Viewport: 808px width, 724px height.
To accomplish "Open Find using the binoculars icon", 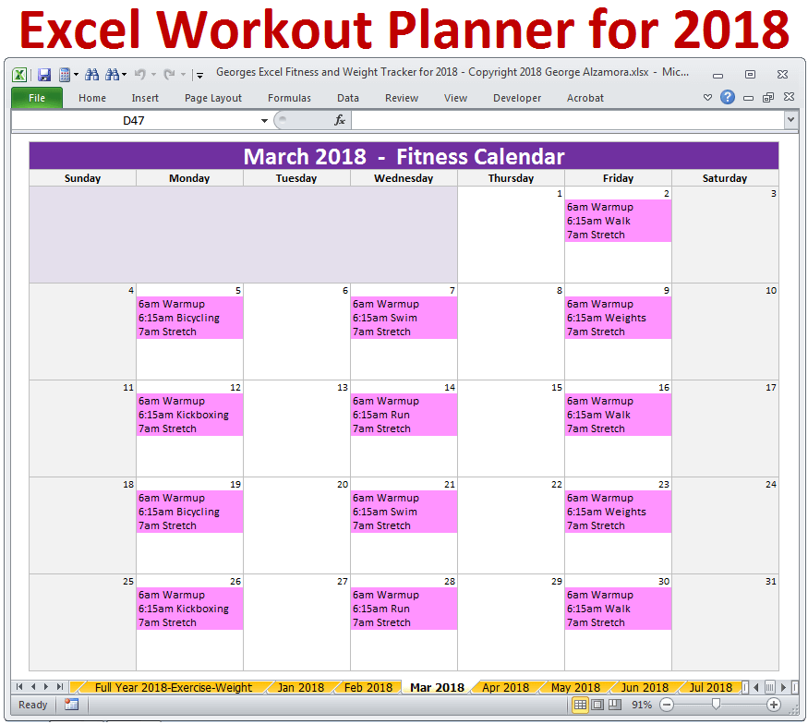I will (90, 74).
